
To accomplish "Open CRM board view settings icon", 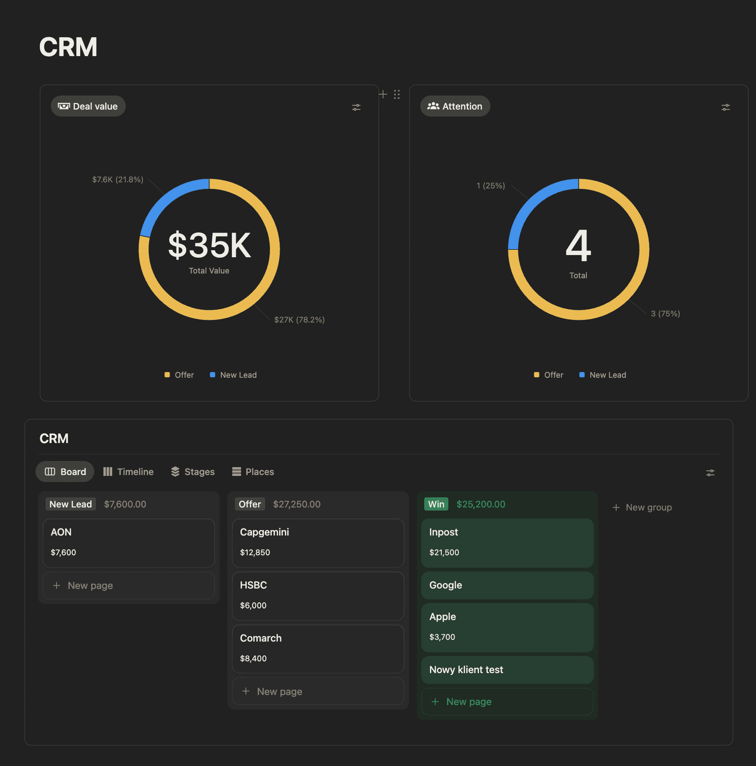I will [710, 473].
